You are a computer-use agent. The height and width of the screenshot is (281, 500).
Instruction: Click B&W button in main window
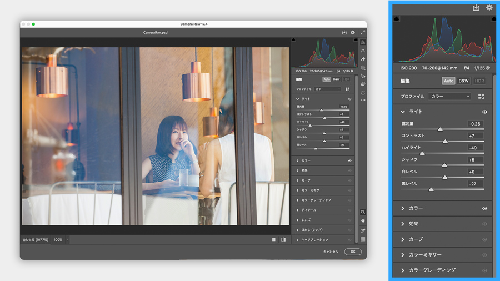click(336, 79)
